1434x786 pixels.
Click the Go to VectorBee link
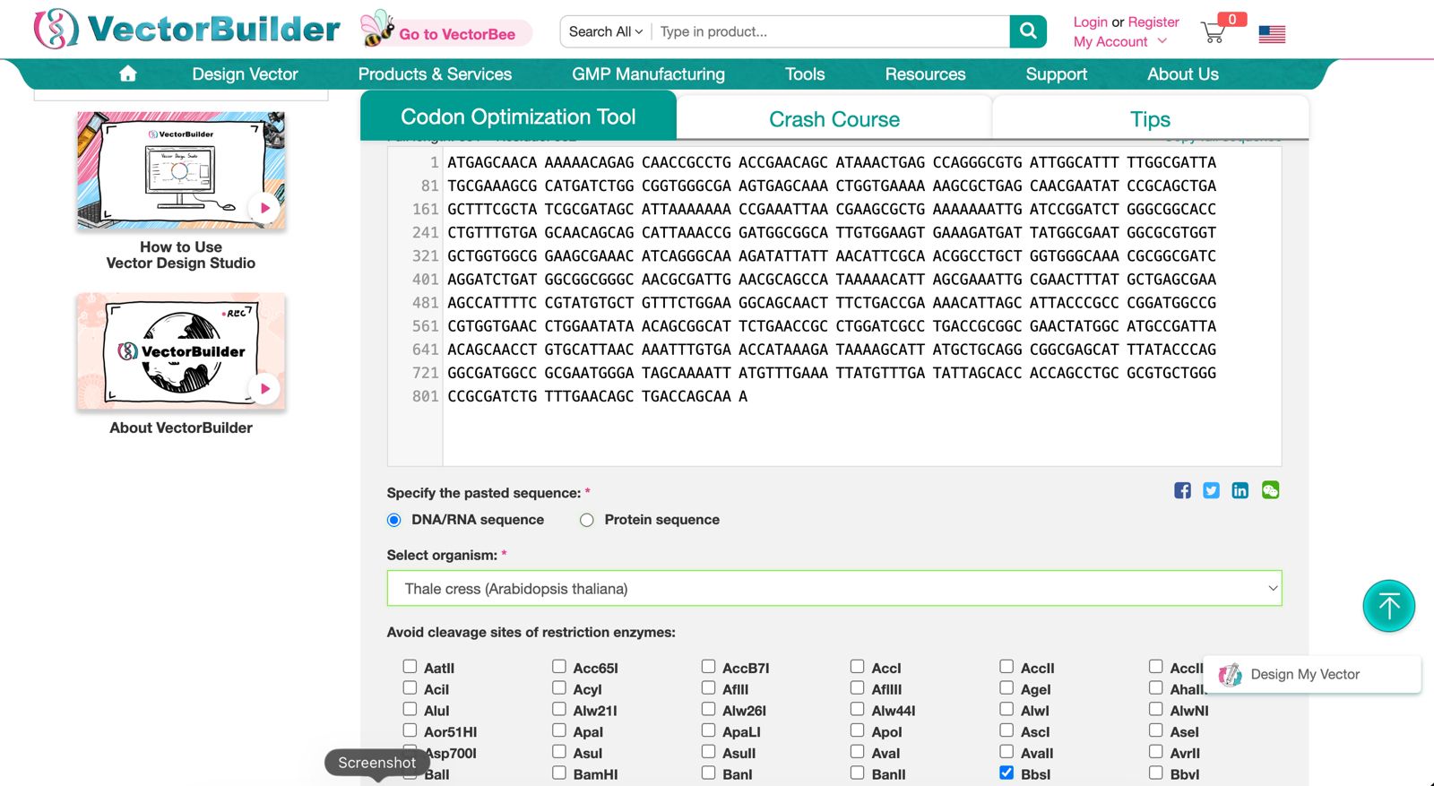(457, 34)
